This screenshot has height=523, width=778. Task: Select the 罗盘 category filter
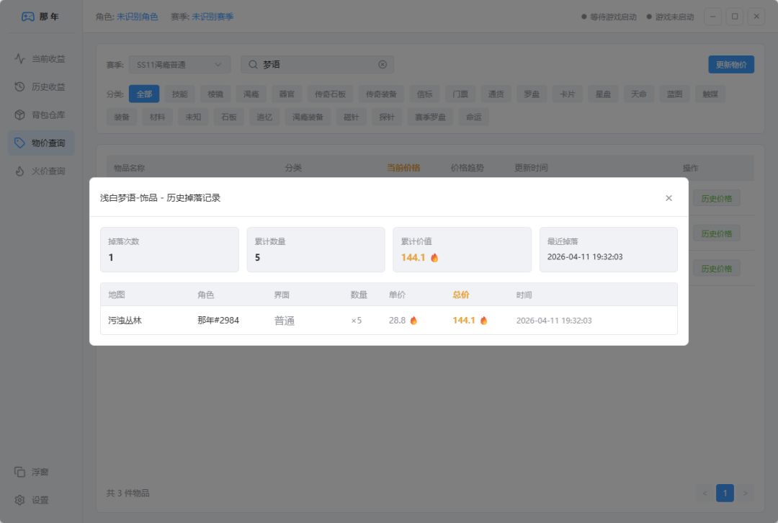[x=532, y=94]
